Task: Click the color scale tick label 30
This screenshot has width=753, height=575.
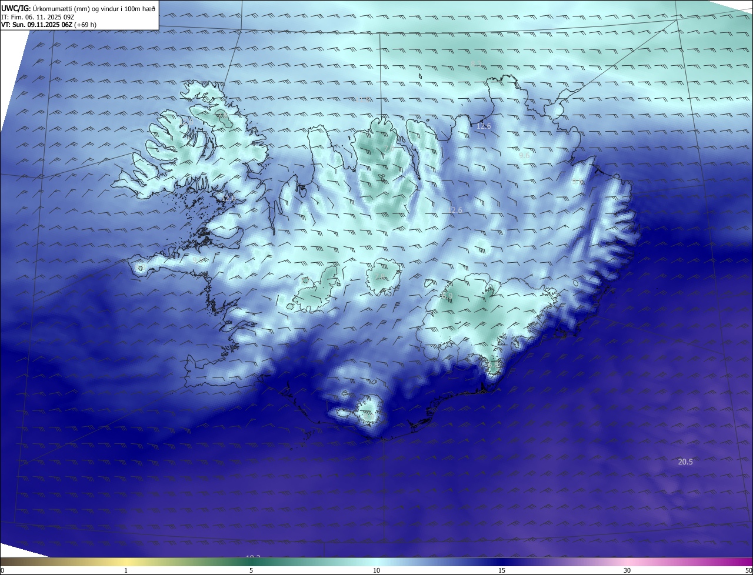Action: [x=627, y=570]
